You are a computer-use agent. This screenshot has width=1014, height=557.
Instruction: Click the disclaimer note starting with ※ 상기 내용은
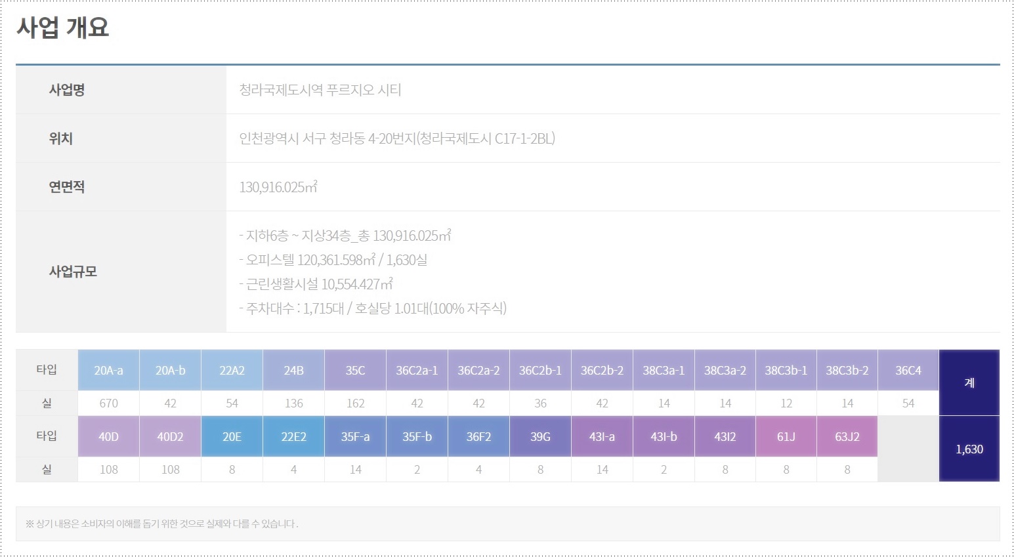[162, 524]
